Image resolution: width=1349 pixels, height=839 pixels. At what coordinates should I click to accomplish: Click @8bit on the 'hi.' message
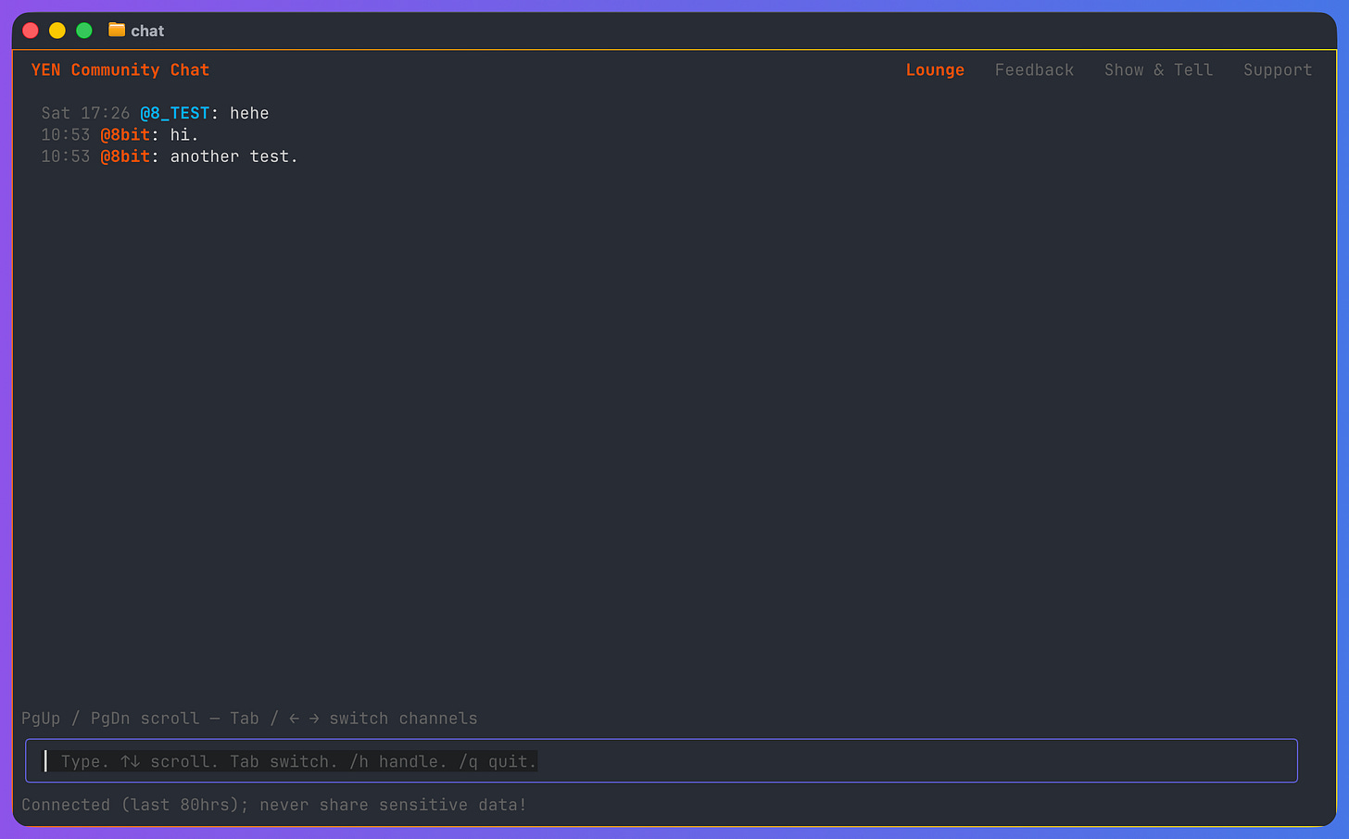(x=125, y=135)
